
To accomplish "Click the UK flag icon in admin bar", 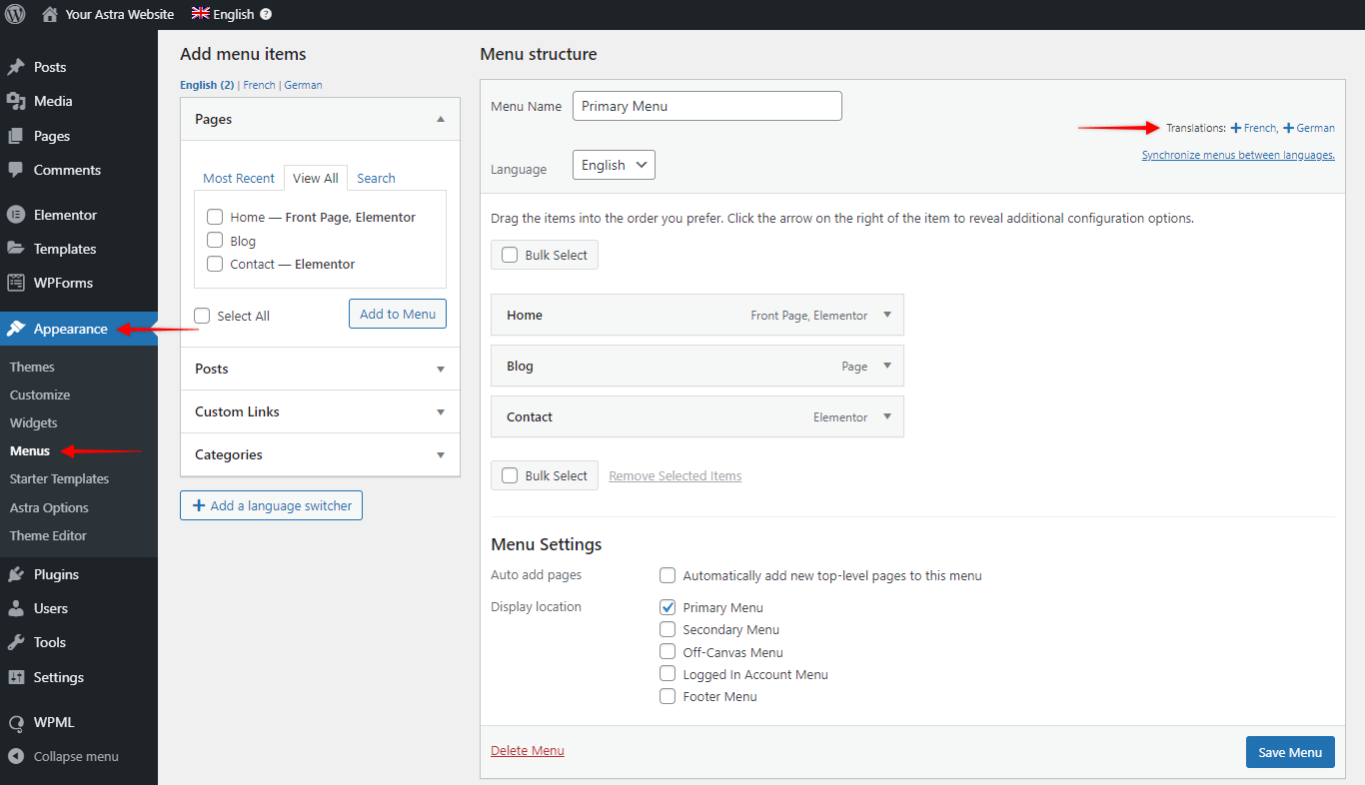I will 201,14.
